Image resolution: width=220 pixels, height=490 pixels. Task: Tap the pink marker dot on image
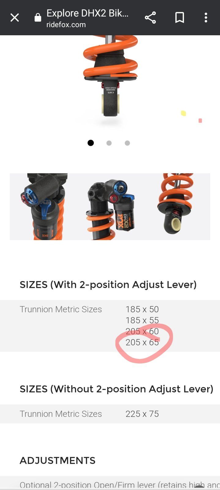point(200,121)
